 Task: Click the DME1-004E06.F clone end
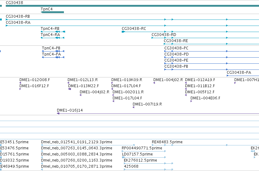191,102
